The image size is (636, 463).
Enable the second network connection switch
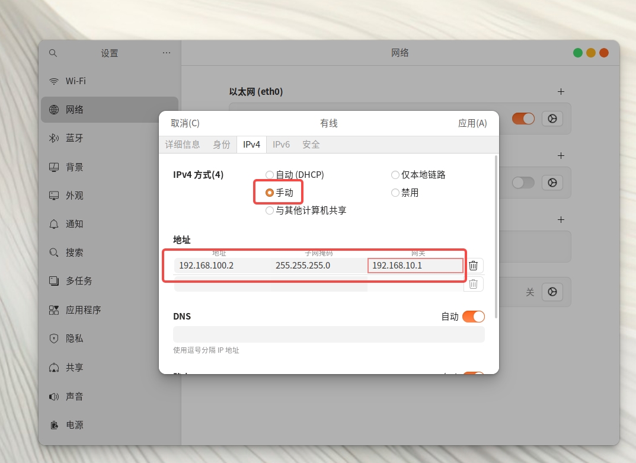pos(523,183)
